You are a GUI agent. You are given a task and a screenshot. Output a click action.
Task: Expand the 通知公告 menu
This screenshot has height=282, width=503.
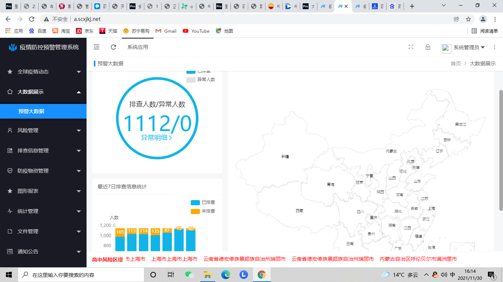[79, 252]
